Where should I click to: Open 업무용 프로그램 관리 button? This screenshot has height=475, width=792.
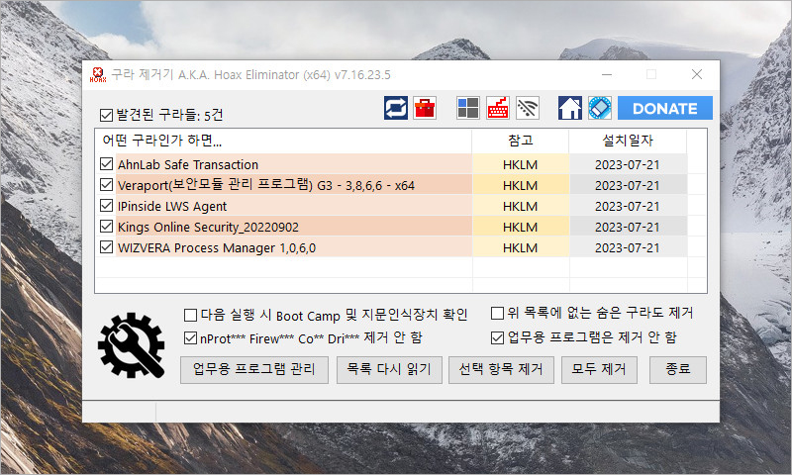(254, 369)
